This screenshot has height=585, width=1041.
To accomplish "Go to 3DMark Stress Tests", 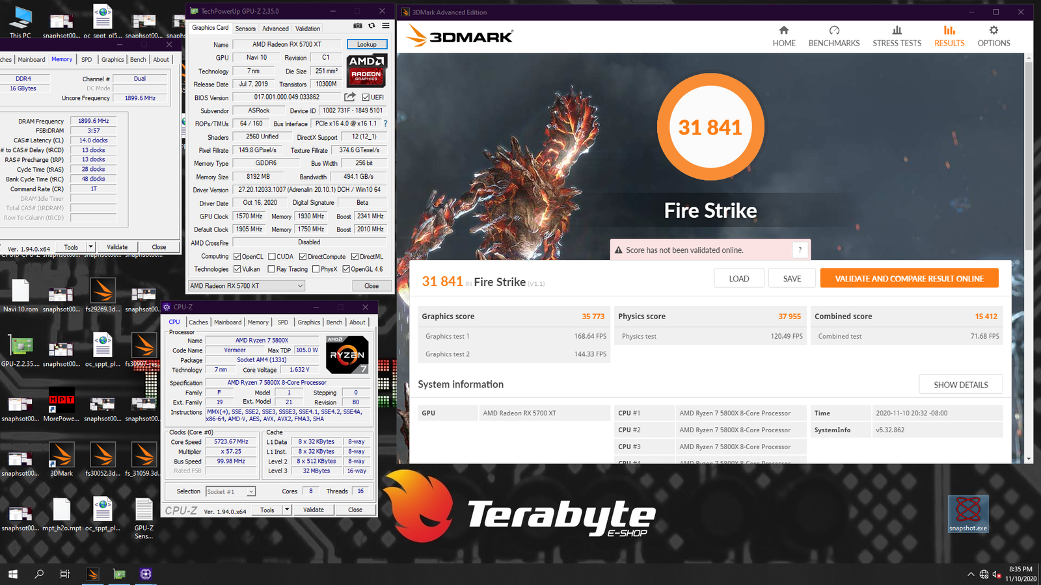I will (897, 36).
